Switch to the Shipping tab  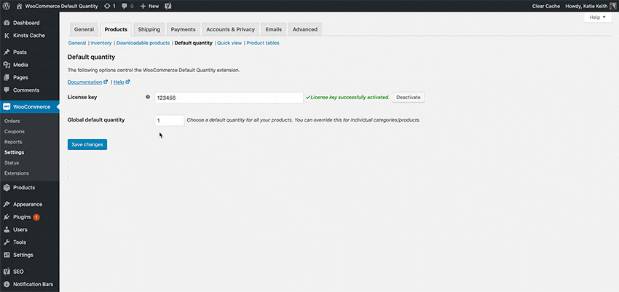coord(149,30)
